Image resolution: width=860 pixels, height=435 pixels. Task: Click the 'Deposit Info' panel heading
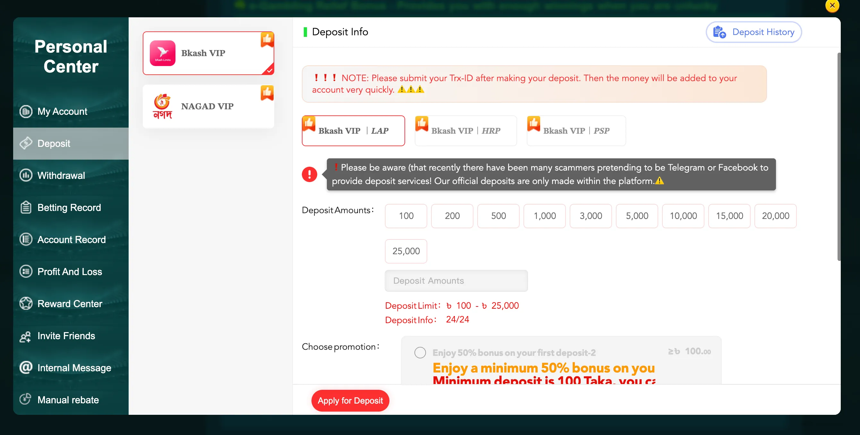click(x=340, y=32)
